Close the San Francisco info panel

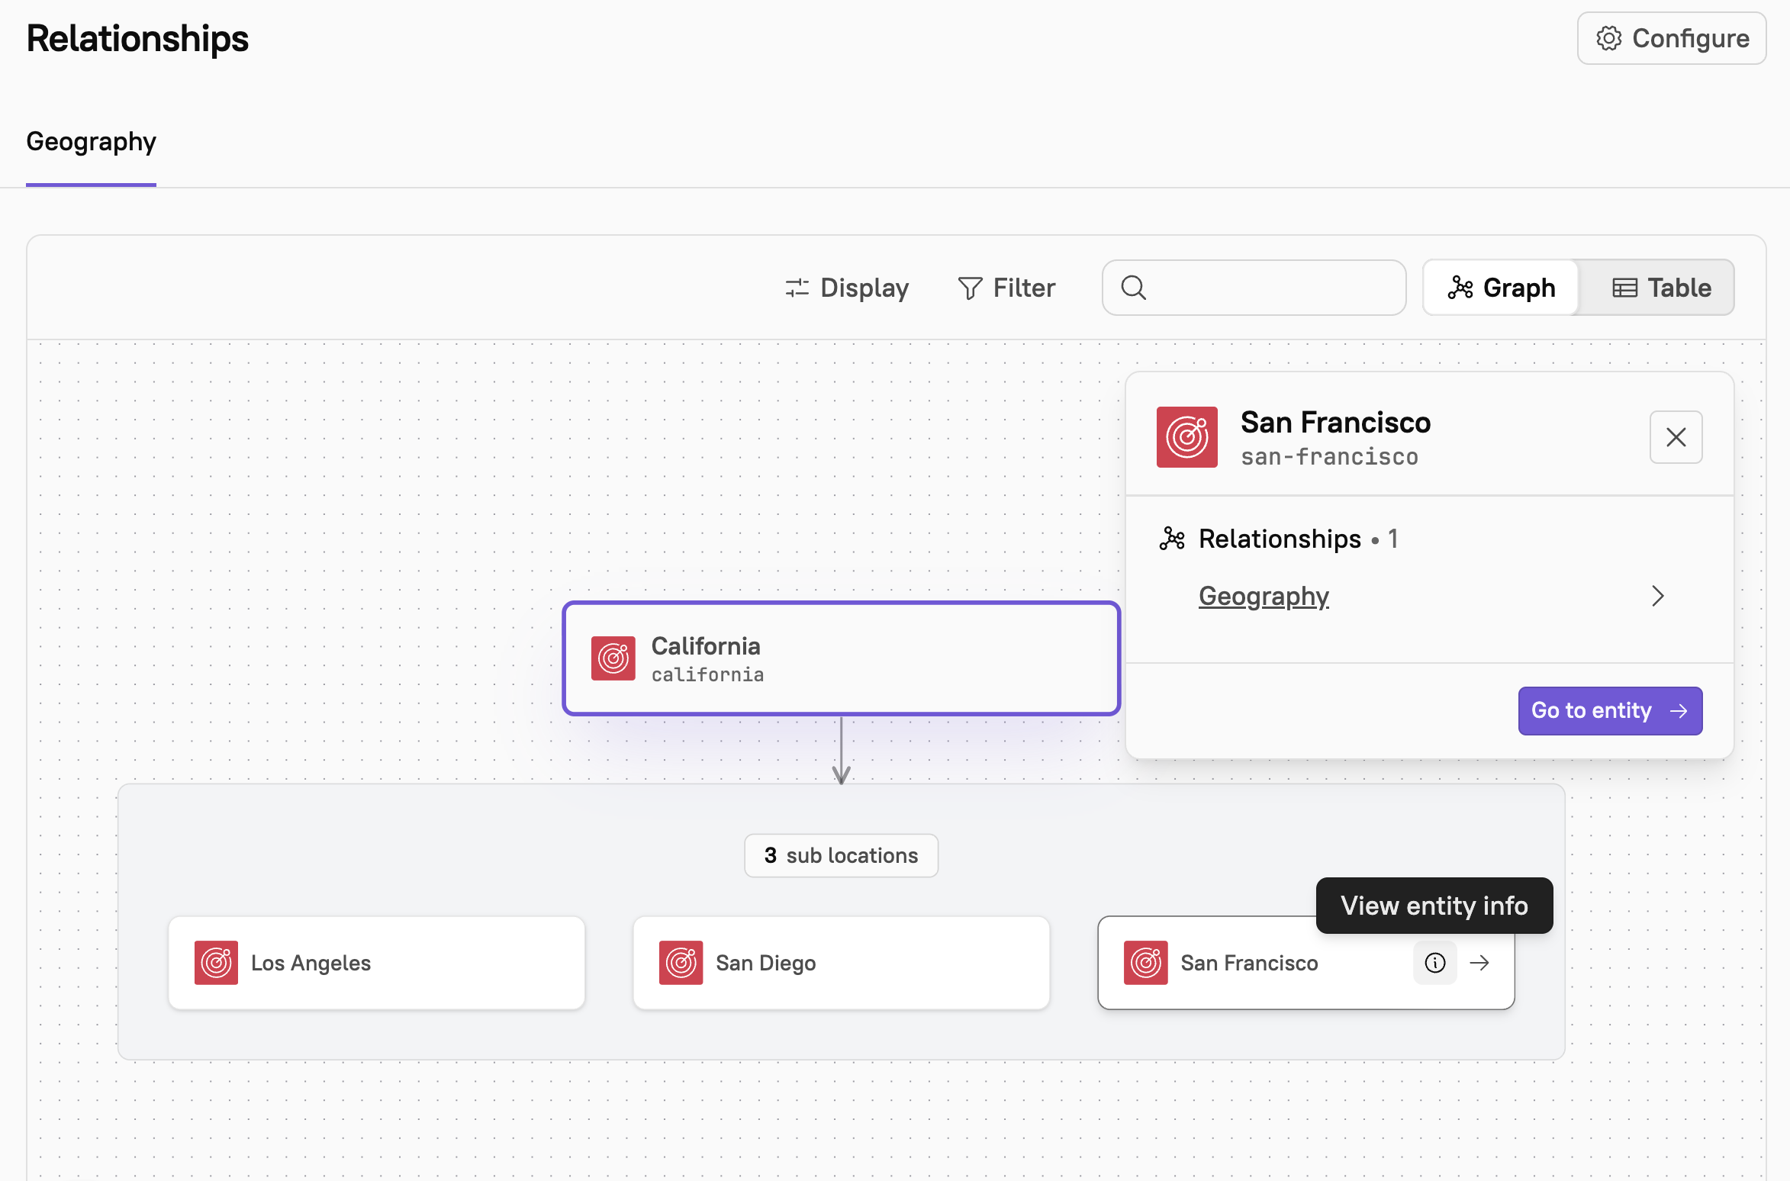pos(1676,437)
